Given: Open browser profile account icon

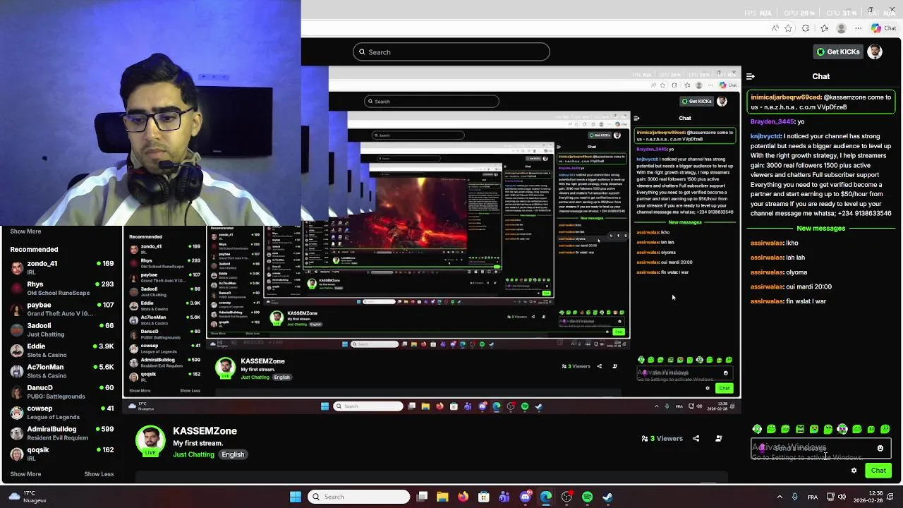Looking at the screenshot, I should [841, 28].
